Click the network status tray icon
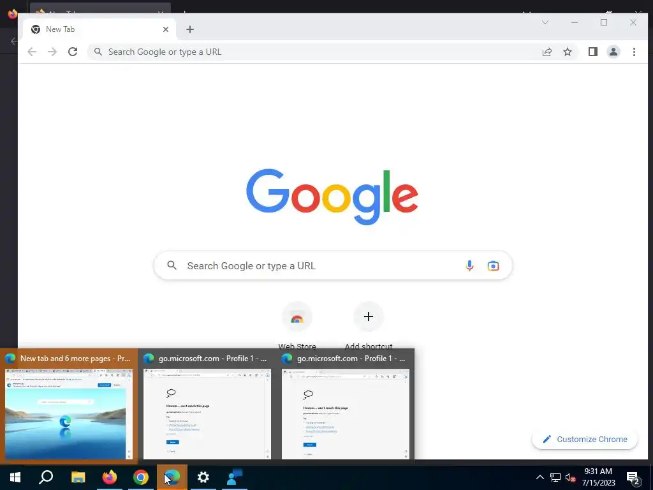This screenshot has height=490, width=653. pos(555,477)
